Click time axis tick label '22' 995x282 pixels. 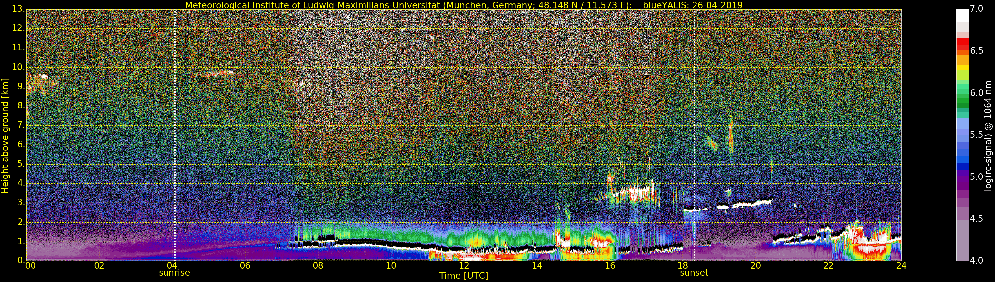pos(829,265)
